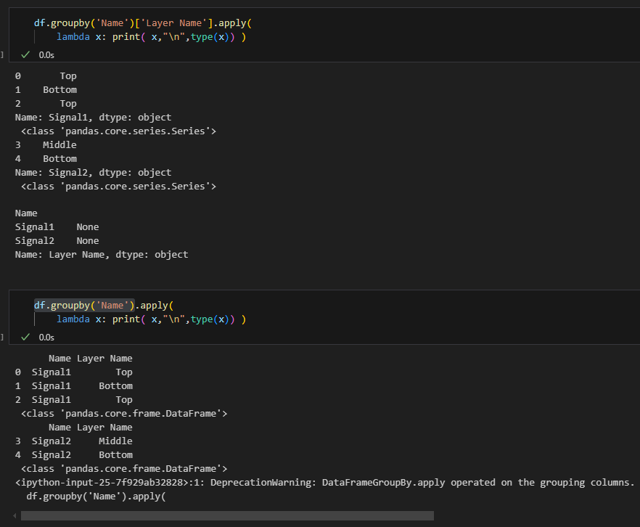Screen dimensions: 640x527
Task: Click 'Name: Signal1, dtype: object' output line
Action: (x=93, y=118)
